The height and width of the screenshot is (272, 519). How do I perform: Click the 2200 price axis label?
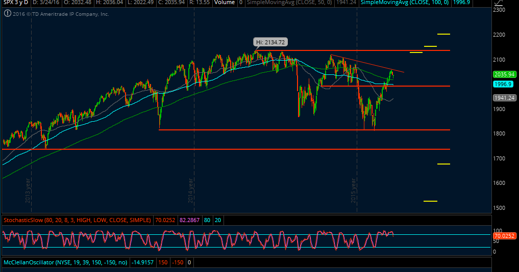[x=500, y=35]
